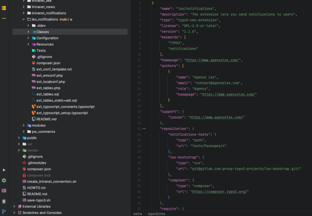Open the Git branch tool window icon

pos(4,211)
